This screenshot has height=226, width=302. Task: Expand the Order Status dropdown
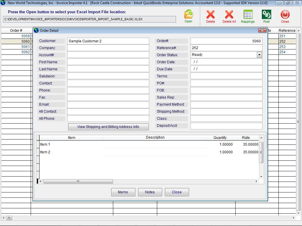(x=259, y=55)
